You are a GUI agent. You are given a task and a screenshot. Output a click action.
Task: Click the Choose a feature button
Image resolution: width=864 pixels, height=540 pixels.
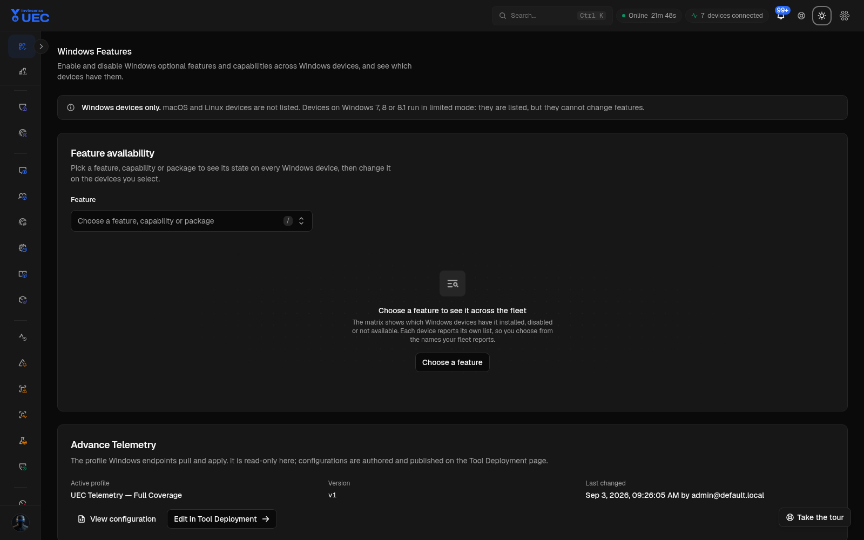coord(453,362)
